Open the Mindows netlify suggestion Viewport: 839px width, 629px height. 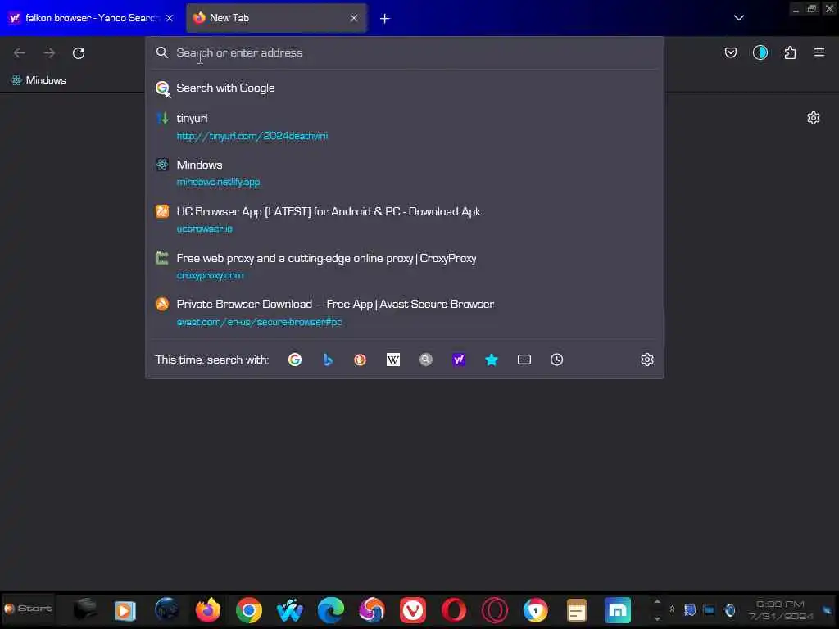click(x=405, y=173)
